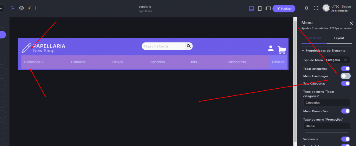Turn off the Menu Promoções toggle
356x146 pixels.
pos(345,111)
